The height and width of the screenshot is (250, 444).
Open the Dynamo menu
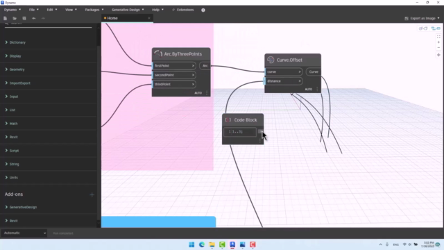coord(12,10)
